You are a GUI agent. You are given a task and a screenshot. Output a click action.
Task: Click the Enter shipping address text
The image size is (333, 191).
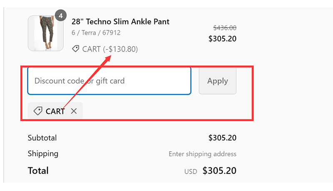coord(202,154)
